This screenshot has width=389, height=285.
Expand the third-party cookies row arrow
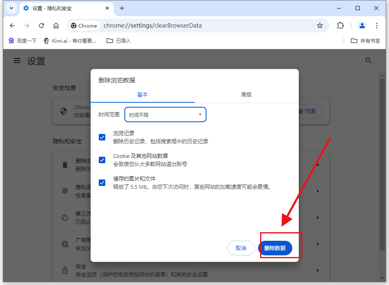[x=318, y=218]
